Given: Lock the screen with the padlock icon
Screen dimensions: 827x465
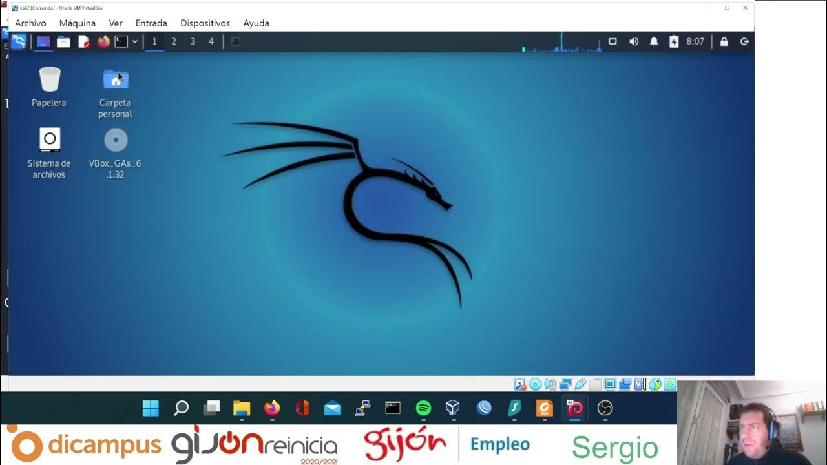Looking at the screenshot, I should pos(724,41).
